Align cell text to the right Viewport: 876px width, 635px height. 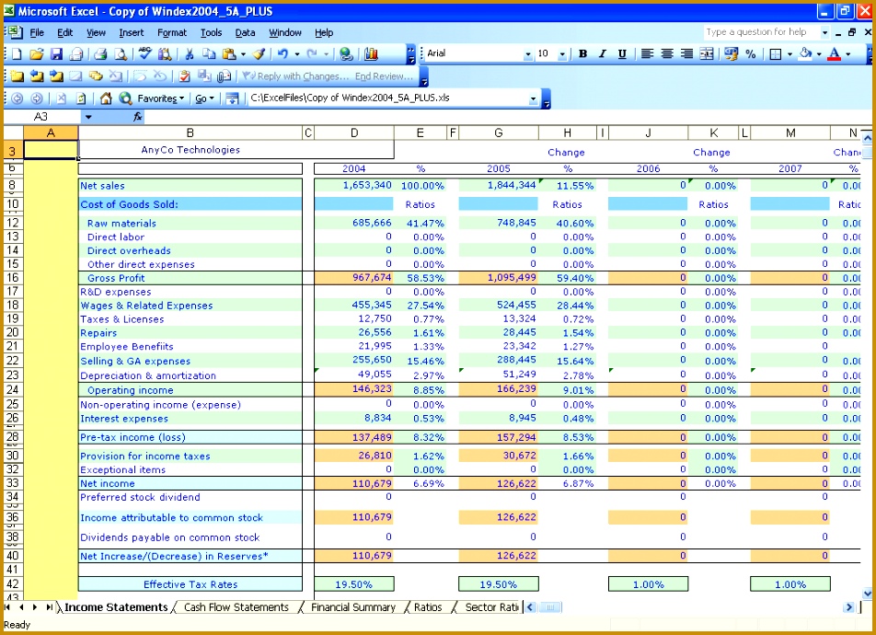686,53
